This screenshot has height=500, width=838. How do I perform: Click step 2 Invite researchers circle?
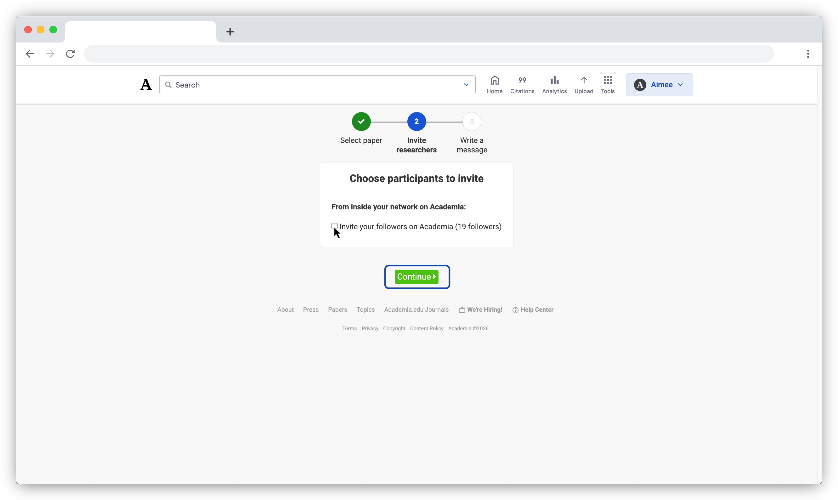416,121
